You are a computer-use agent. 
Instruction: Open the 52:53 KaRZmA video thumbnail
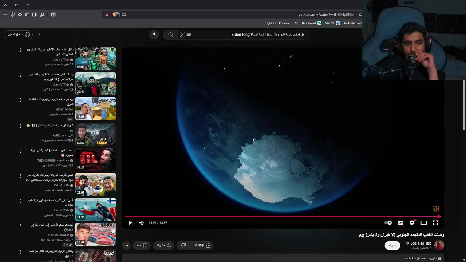pos(96,134)
